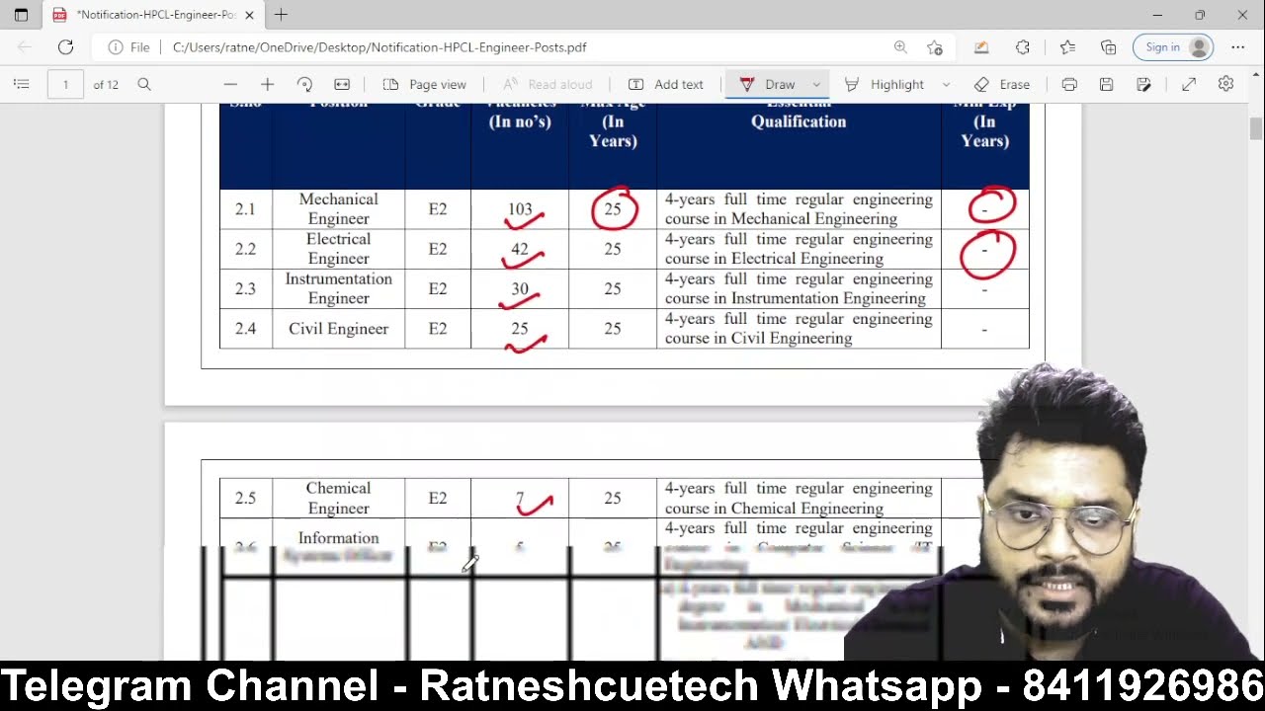
Task: Open PDF viewer settings gear
Action: click(1225, 85)
